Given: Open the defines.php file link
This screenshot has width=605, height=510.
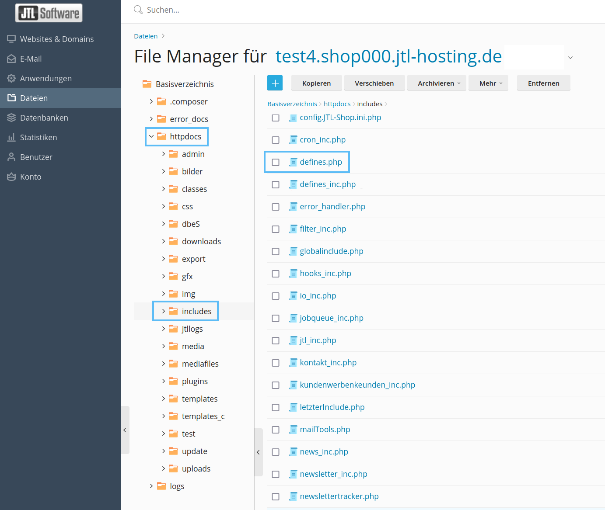Looking at the screenshot, I should pos(321,162).
